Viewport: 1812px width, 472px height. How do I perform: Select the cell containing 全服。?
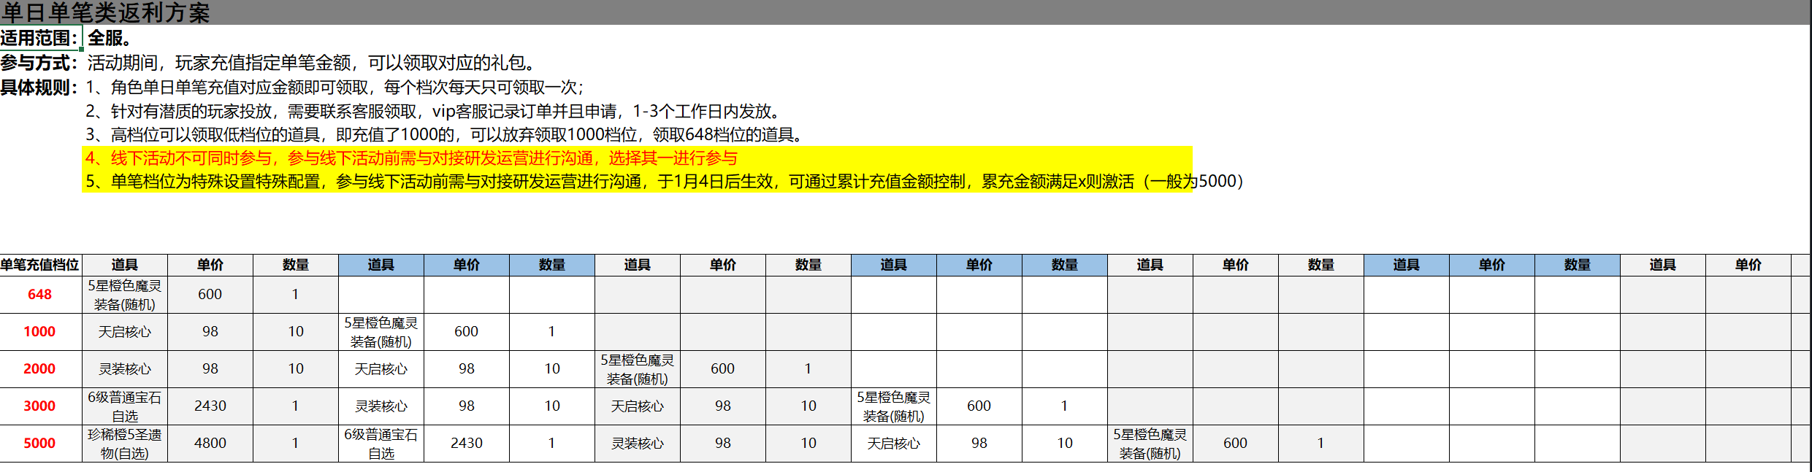110,38
